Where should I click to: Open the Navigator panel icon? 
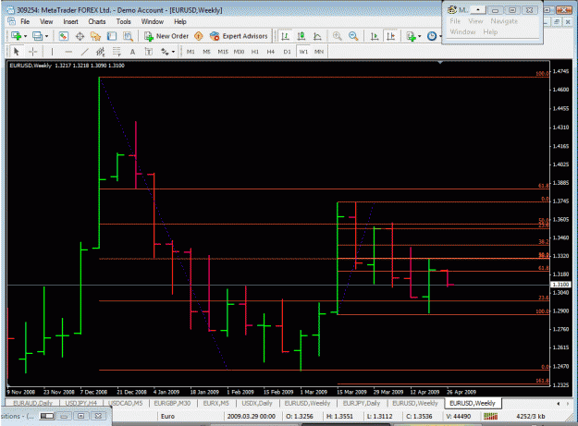click(95, 36)
